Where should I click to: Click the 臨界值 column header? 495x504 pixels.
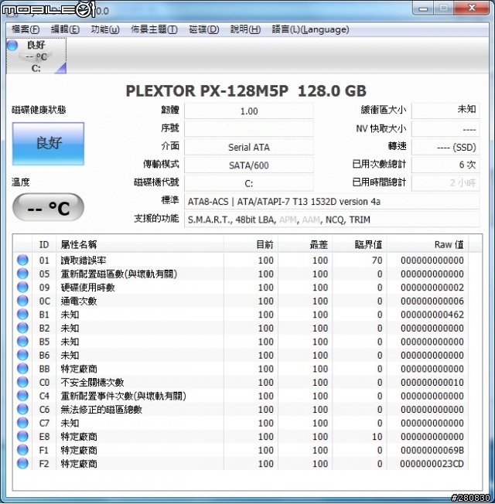(360, 244)
